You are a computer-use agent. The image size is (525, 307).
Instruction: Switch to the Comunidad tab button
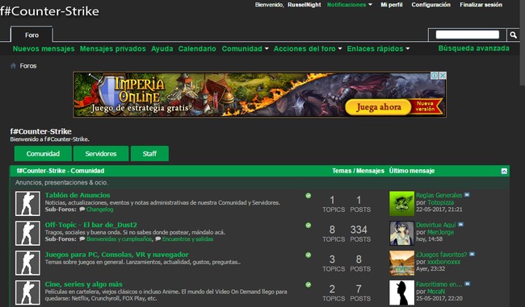pos(43,154)
